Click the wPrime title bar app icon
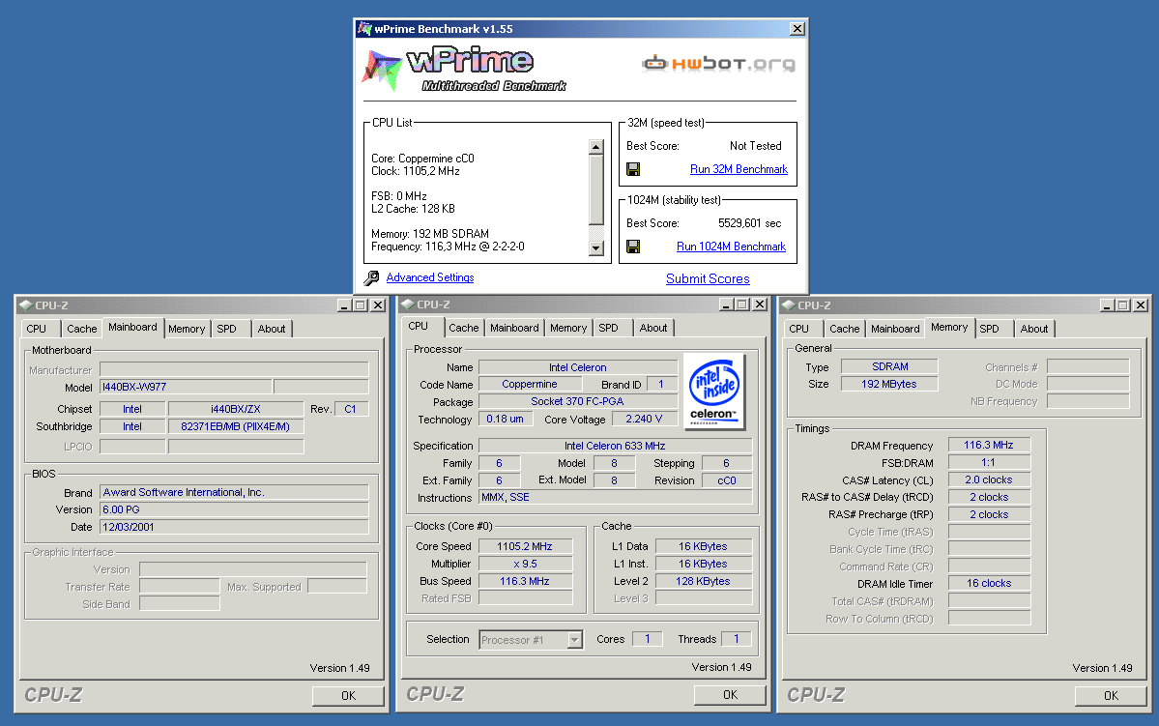Image resolution: width=1159 pixels, height=726 pixels. 364,29
